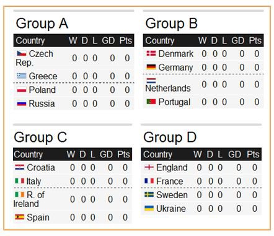
Task: Open the Russia team link
Action: coord(42,103)
